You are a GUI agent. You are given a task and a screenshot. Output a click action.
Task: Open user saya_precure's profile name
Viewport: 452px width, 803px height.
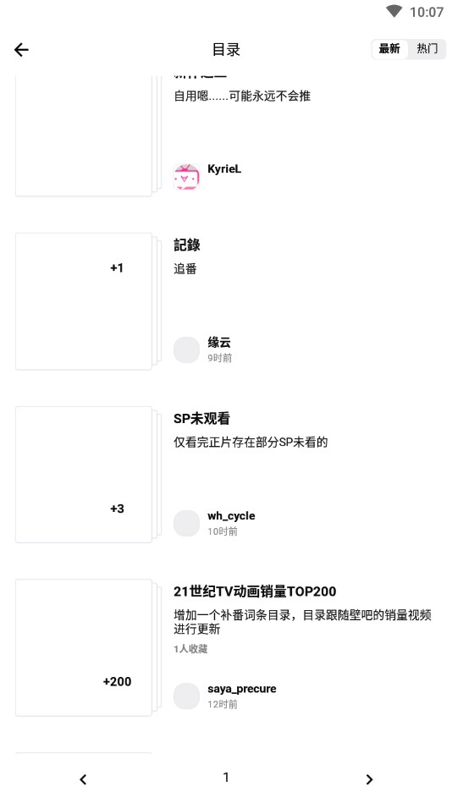(242, 689)
